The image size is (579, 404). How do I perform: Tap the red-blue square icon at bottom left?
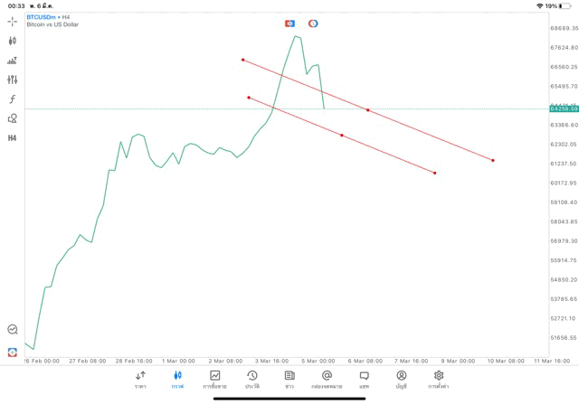coord(13,352)
